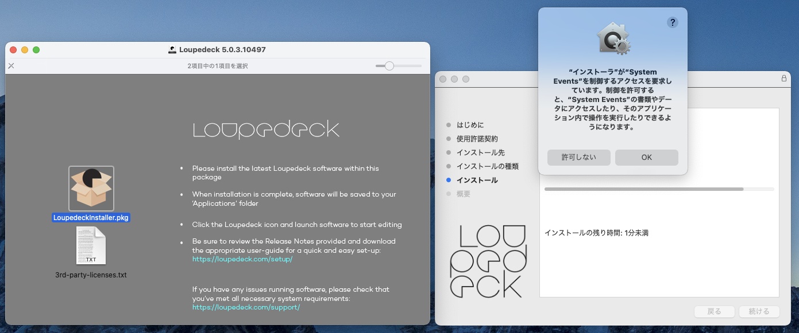Select the active インストール step

click(477, 180)
